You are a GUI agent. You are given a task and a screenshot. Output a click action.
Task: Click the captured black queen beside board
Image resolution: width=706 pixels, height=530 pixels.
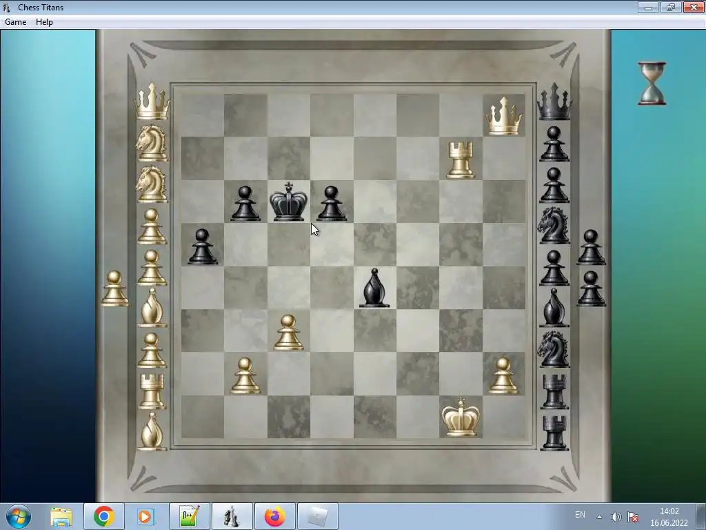[554, 101]
